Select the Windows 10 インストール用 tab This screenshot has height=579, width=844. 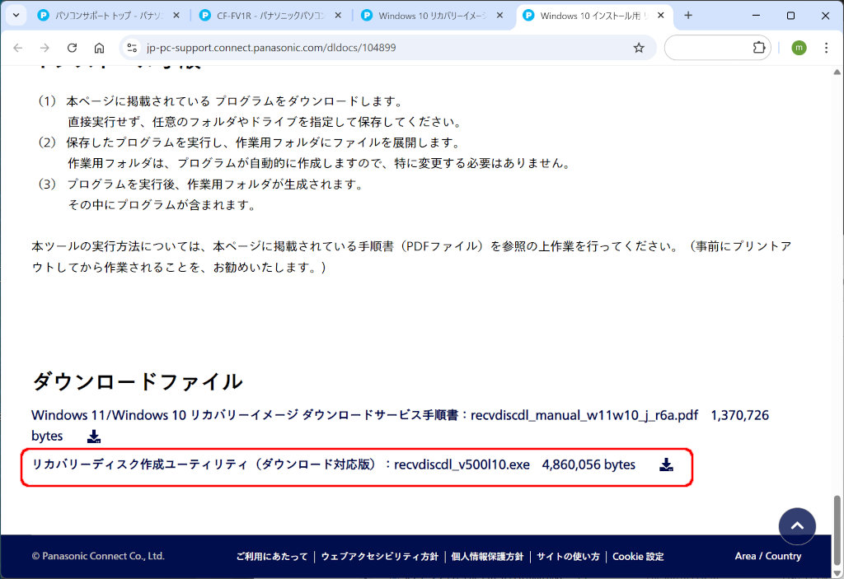[x=595, y=16]
